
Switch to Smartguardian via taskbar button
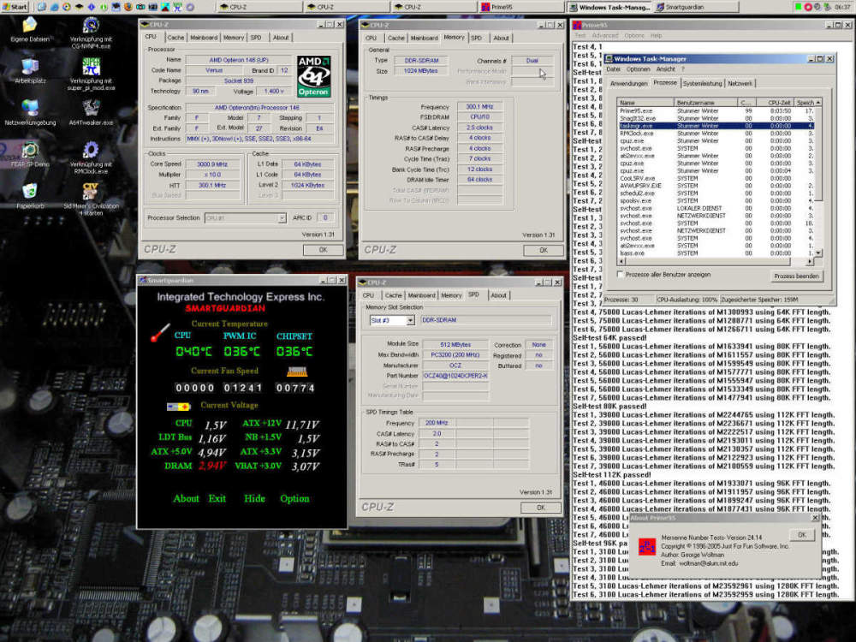point(695,7)
